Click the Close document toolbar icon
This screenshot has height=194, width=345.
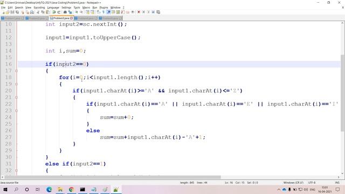(x=23, y=12)
